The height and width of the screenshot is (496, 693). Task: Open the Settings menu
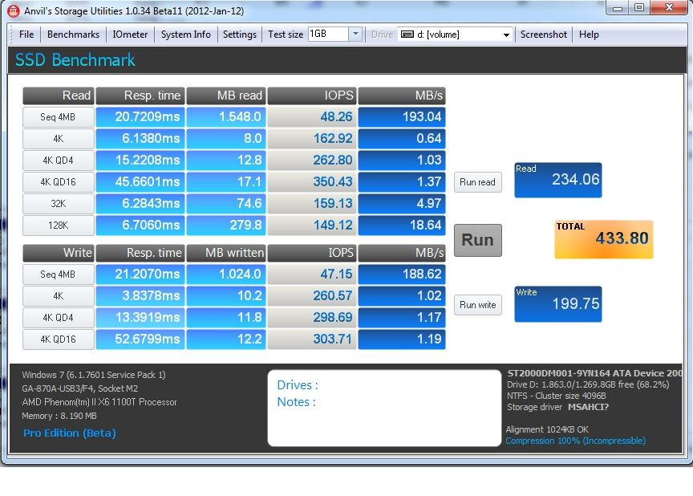[240, 35]
